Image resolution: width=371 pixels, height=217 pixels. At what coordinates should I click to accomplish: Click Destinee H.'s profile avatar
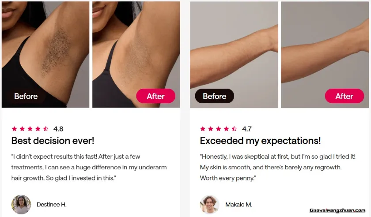pos(21,205)
